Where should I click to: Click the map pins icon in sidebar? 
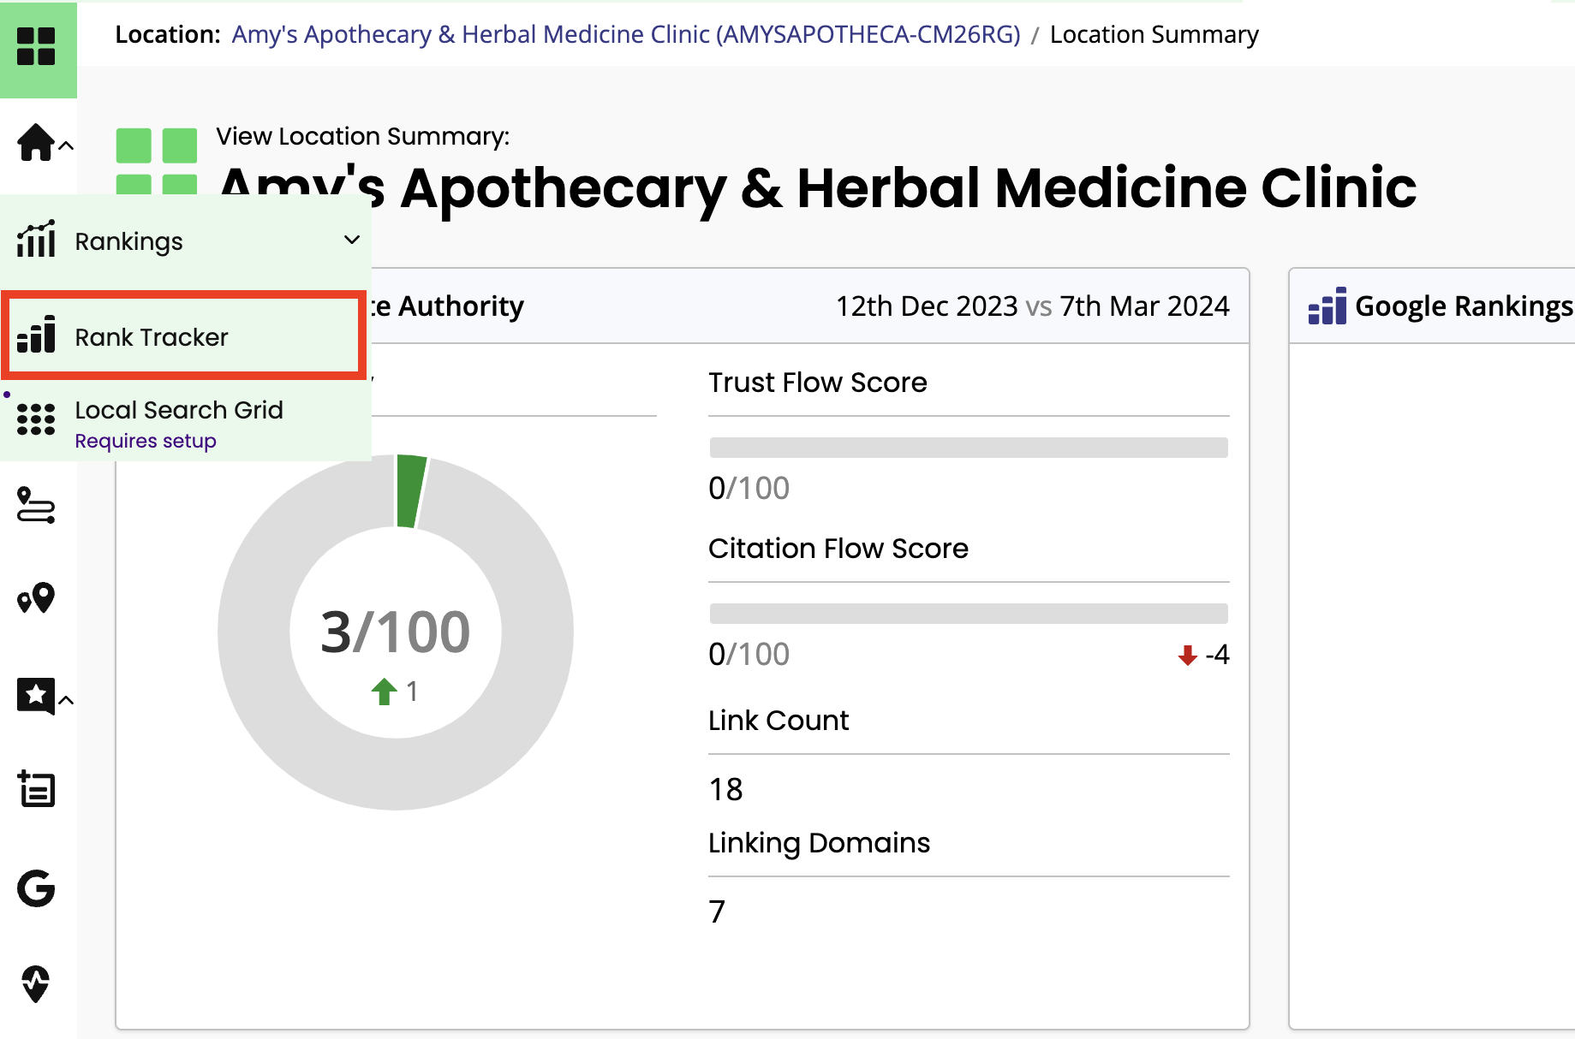tap(36, 598)
